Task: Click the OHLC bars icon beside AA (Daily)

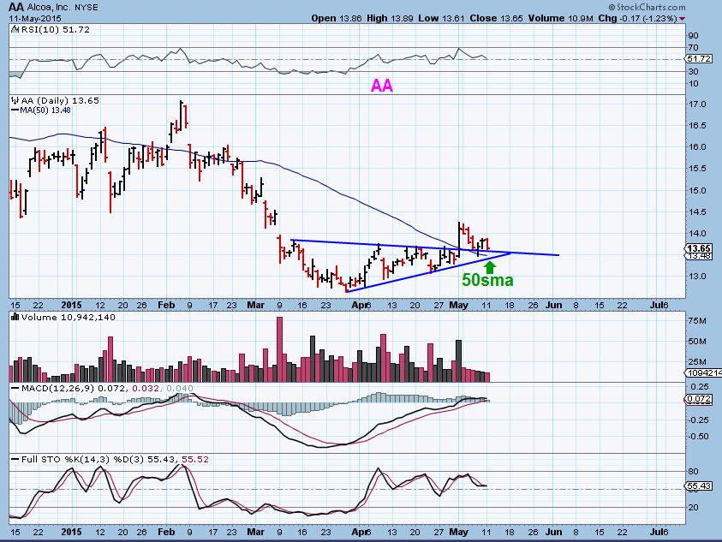Action: point(15,100)
